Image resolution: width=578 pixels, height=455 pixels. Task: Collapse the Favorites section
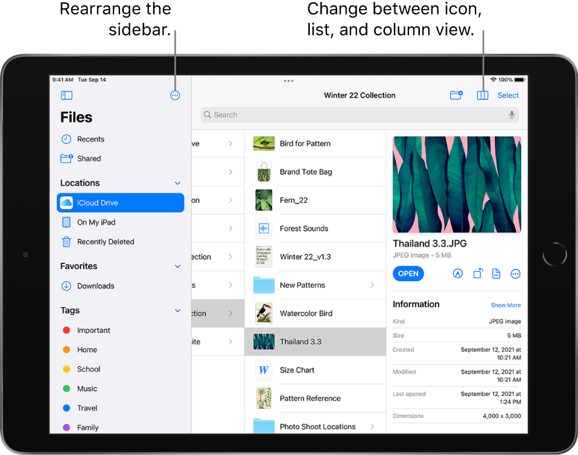[177, 266]
